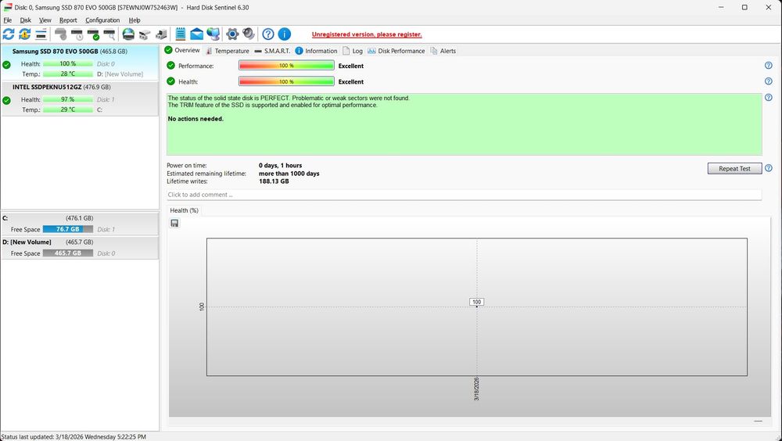
Task: Click the greyed-out disk toolbar icon
Action: (x=60, y=34)
